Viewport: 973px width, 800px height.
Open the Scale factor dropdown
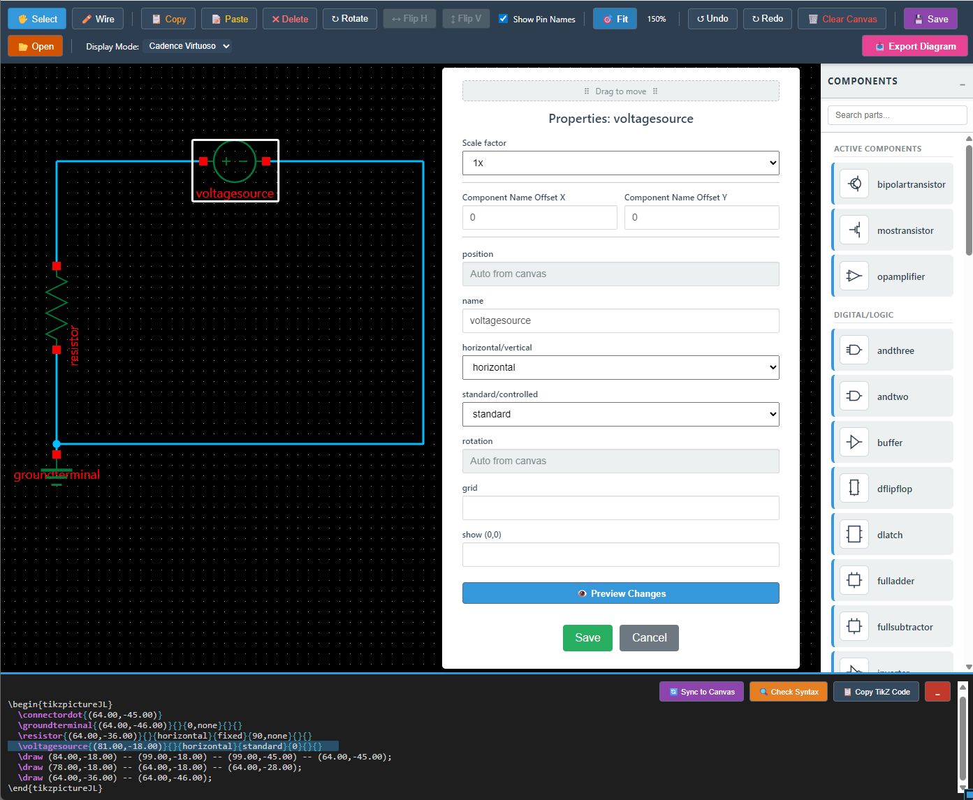(x=620, y=163)
